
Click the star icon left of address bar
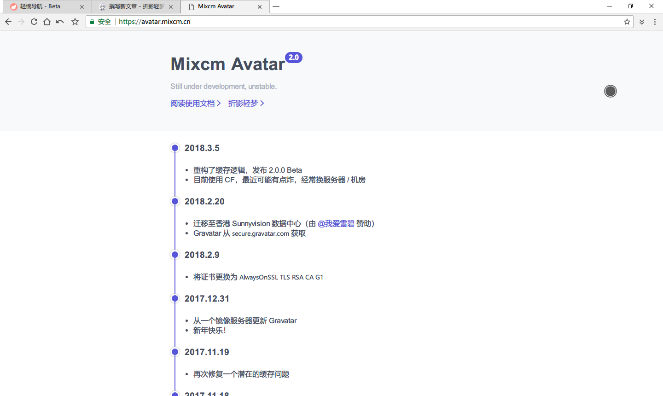[75, 22]
